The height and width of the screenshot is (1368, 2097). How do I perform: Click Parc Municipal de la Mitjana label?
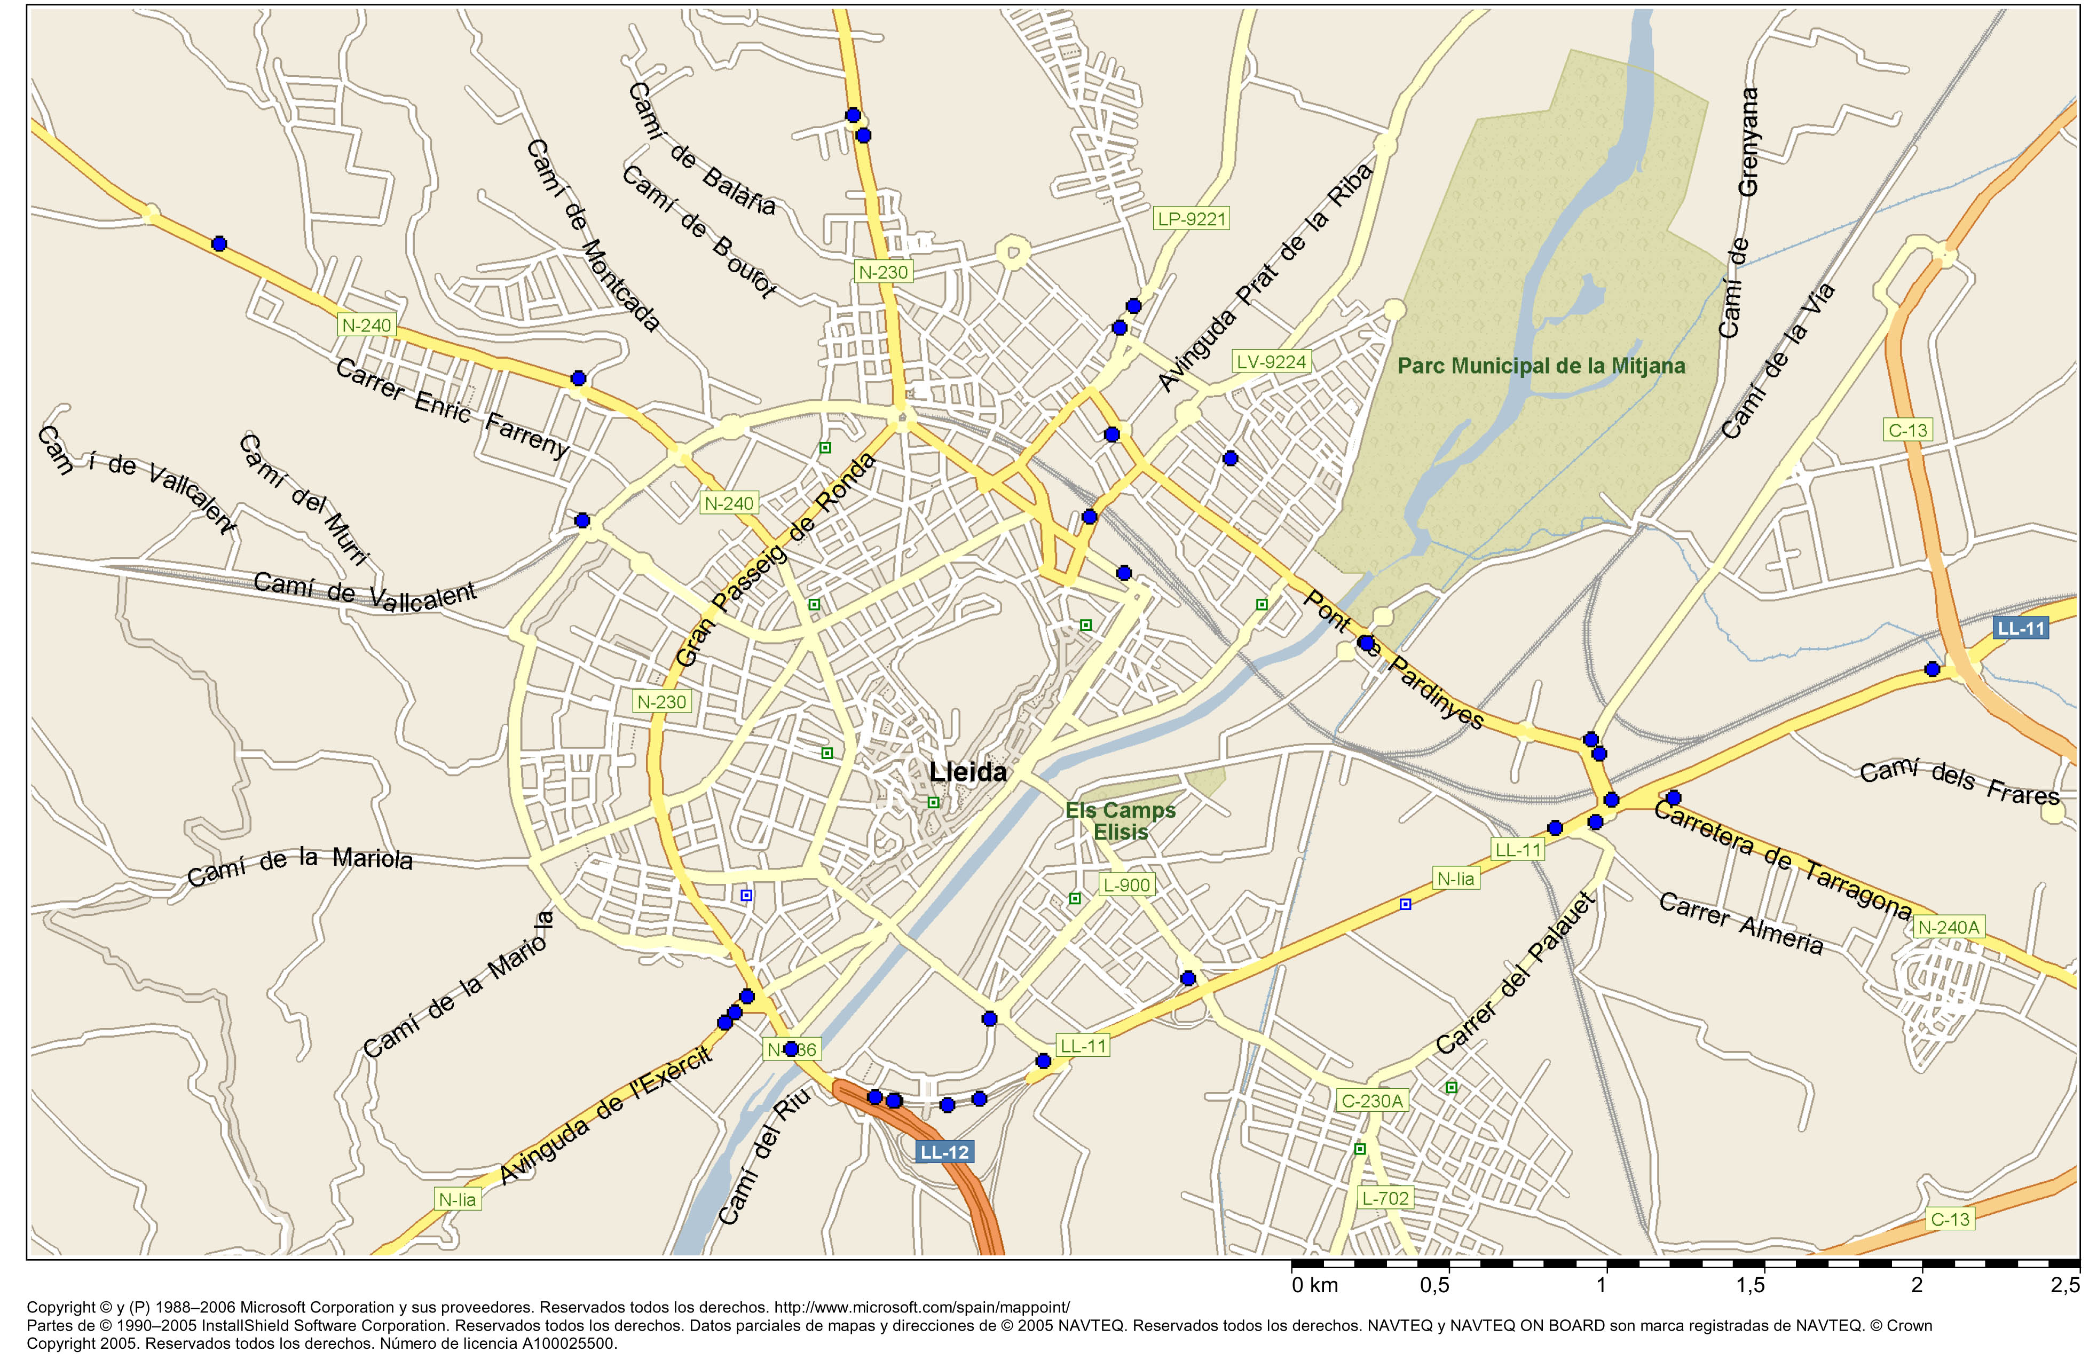(x=1541, y=366)
